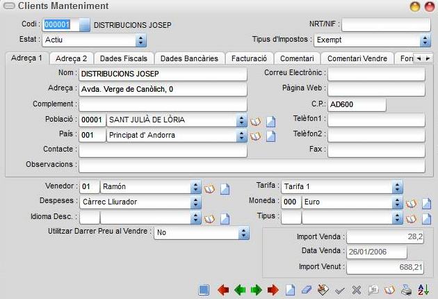The image size is (438, 299).
Task: Click the Nom field Distribucions Josep
Action: click(163, 74)
